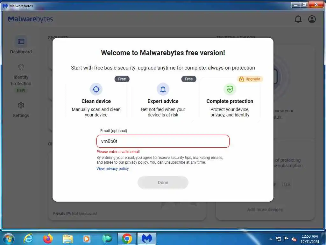Click the Malwarebytes title bar app icon
This screenshot has height=245, width=326.
[5, 6]
